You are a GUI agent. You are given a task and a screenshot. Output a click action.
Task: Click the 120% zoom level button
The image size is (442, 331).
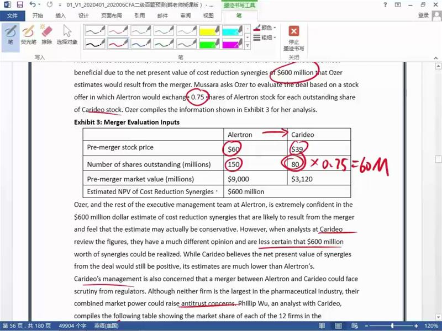coord(431,326)
